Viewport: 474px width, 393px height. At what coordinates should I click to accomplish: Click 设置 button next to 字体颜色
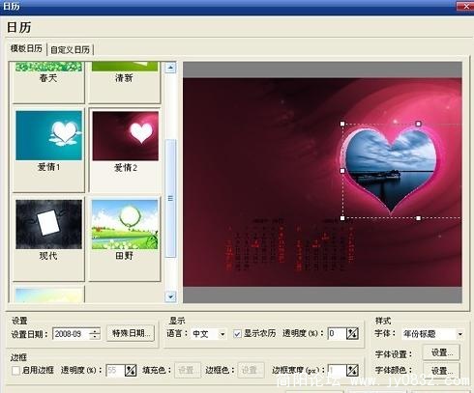coord(441,371)
